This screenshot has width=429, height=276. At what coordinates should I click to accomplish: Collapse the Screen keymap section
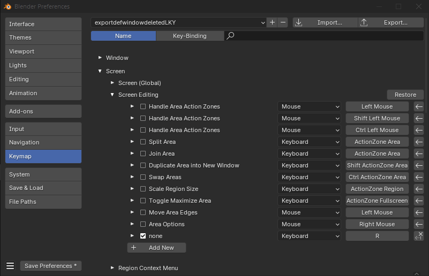(100, 71)
